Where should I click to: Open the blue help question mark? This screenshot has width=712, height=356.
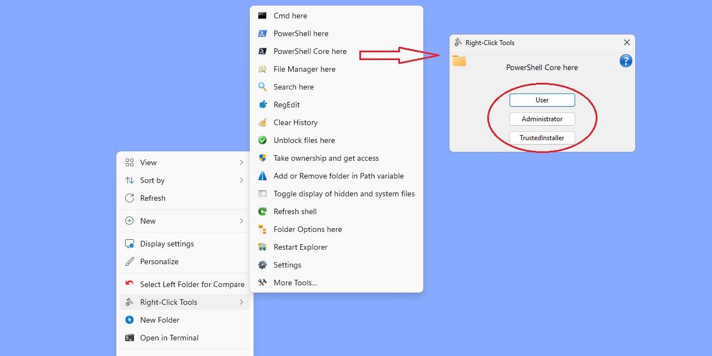(x=626, y=61)
